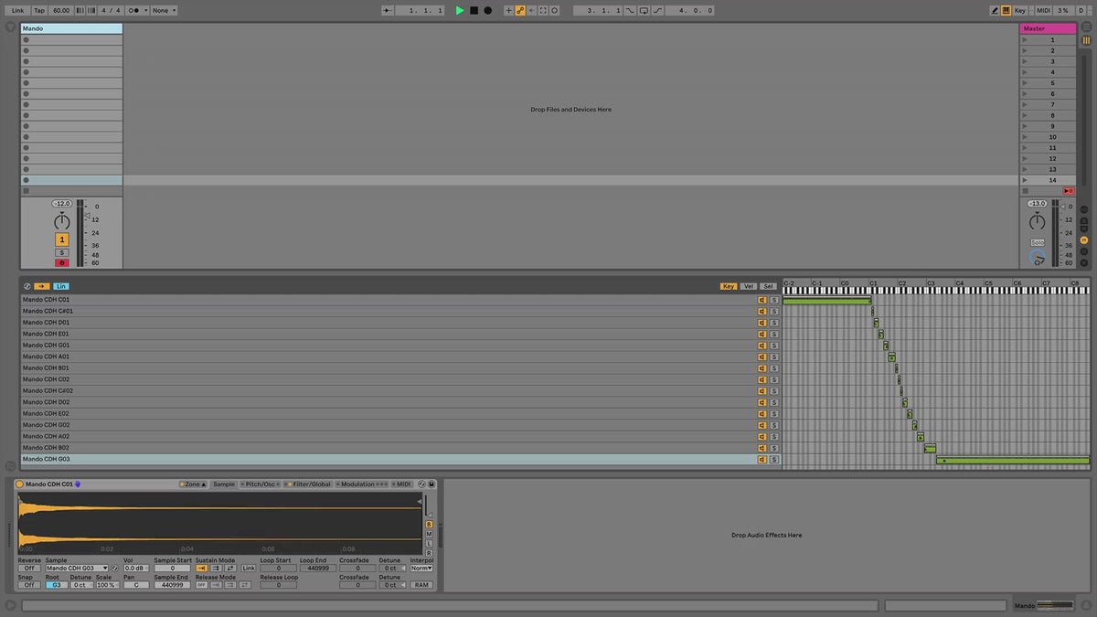This screenshot has width=1097, height=617.
Task: Open the Interpol Norm dropdown
Action: (x=421, y=569)
